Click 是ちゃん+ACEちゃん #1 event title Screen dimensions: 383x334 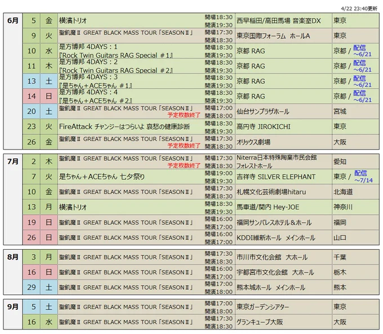click(x=96, y=85)
